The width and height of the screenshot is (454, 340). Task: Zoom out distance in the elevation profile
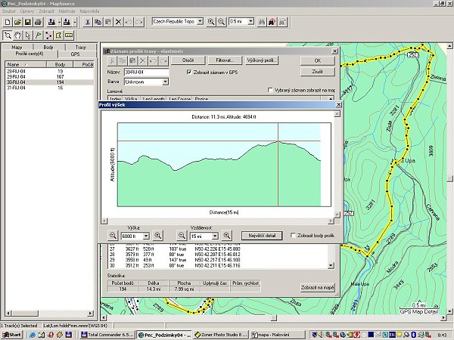[x=182, y=236]
